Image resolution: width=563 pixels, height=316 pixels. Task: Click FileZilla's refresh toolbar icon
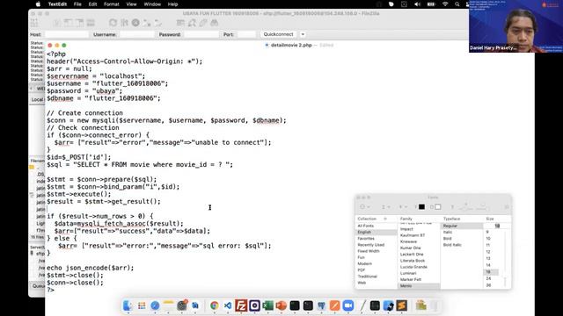(x=113, y=23)
